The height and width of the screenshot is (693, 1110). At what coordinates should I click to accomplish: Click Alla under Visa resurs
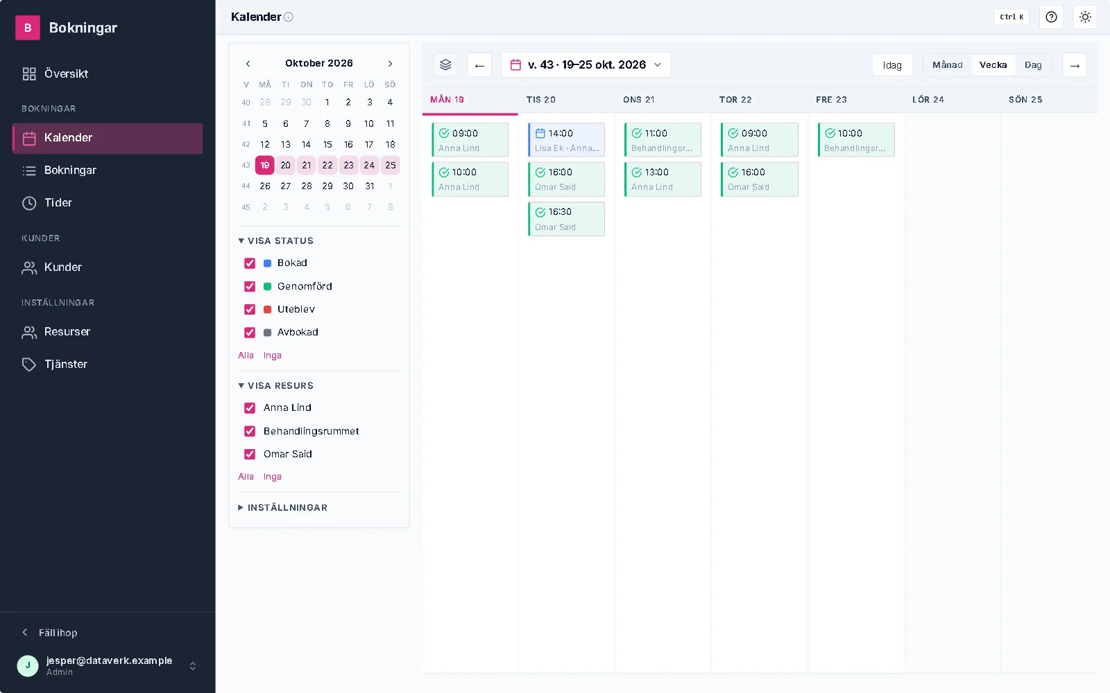pyautogui.click(x=246, y=477)
